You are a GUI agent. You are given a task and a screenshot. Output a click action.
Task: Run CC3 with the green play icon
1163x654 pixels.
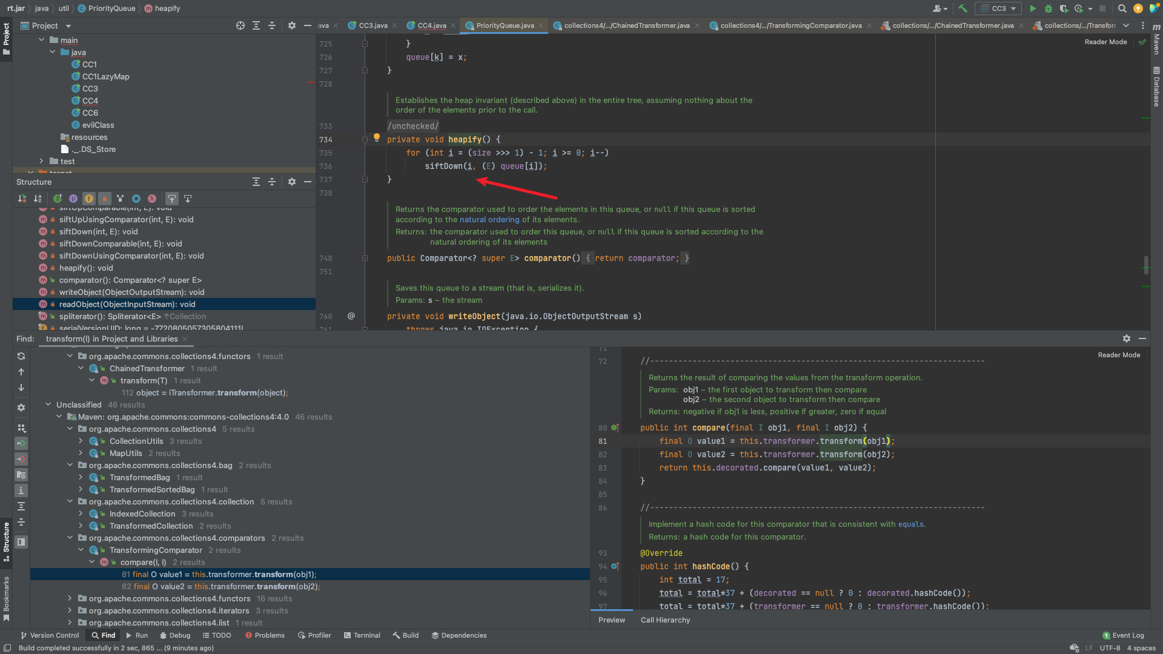coord(1033,8)
